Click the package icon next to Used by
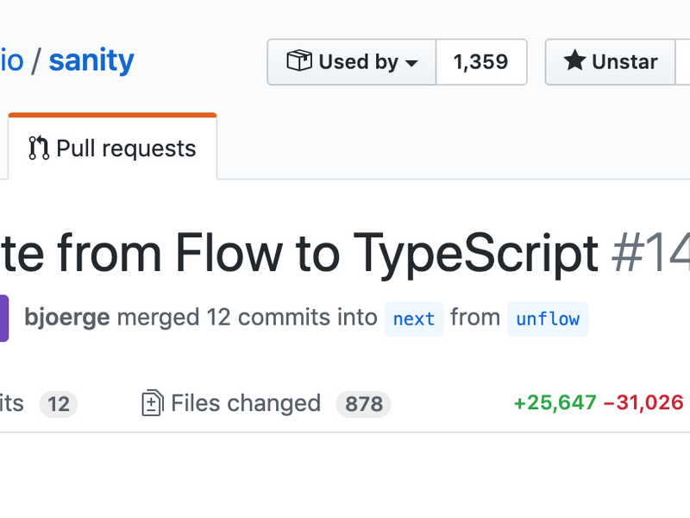 coord(299,61)
